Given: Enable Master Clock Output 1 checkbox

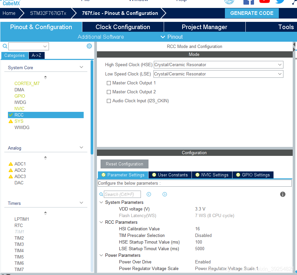Looking at the screenshot, I should (x=109, y=83).
